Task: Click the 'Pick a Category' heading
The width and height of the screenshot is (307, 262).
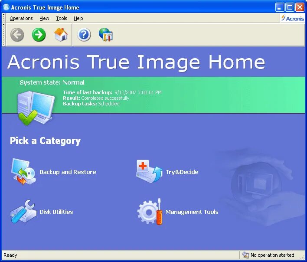Action: point(45,141)
